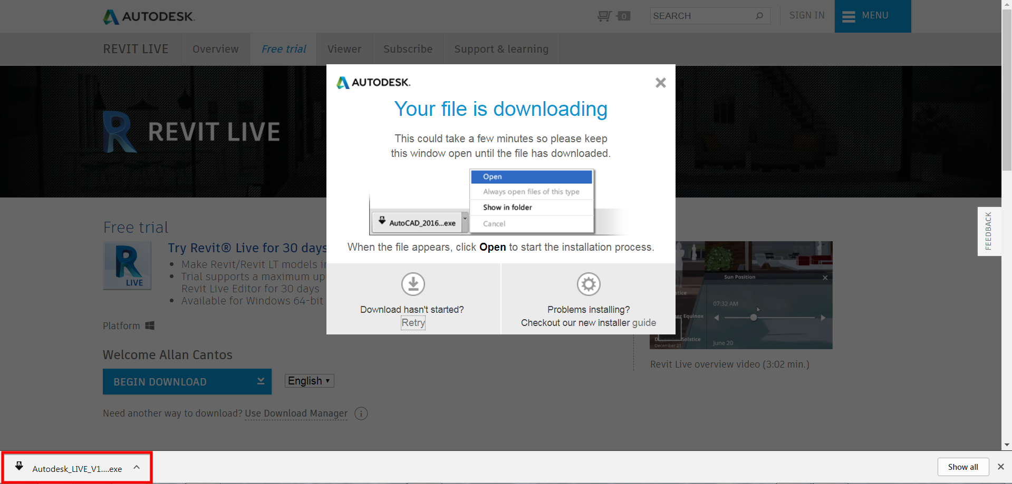Click BEGIN DOWNLOAD button
Screen dimensions: 1012x484
[x=187, y=382]
